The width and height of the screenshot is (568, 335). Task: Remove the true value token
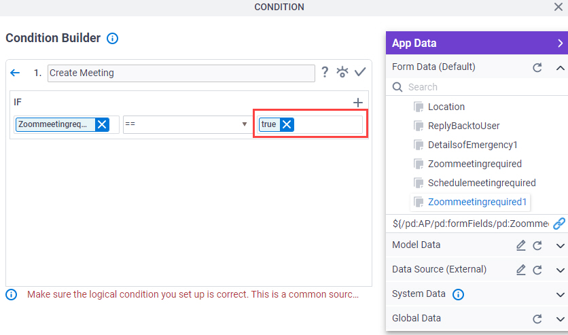(287, 124)
